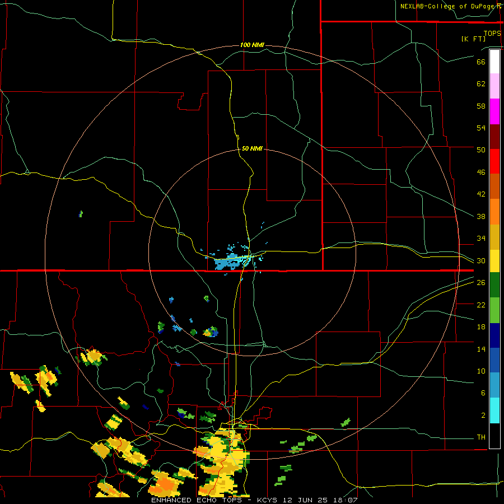Click the 'TH' threshold legend label
Image resolution: width=504 pixels, height=504 pixels.
pyautogui.click(x=481, y=437)
